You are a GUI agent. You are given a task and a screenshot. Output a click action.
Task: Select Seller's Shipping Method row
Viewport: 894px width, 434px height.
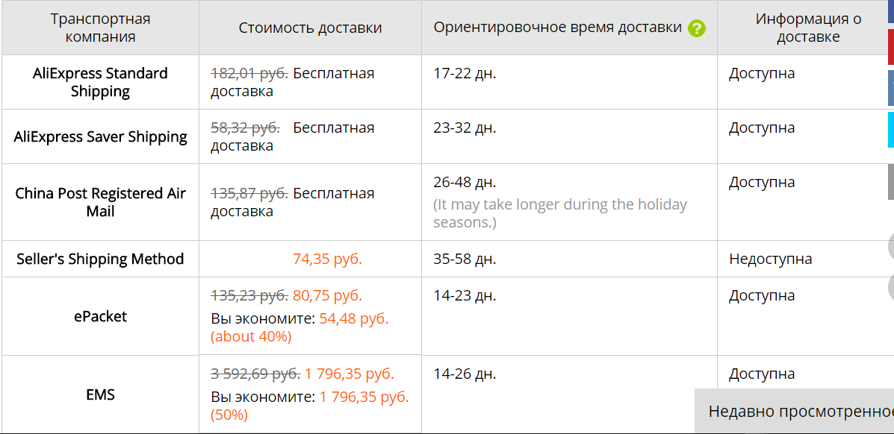100,259
